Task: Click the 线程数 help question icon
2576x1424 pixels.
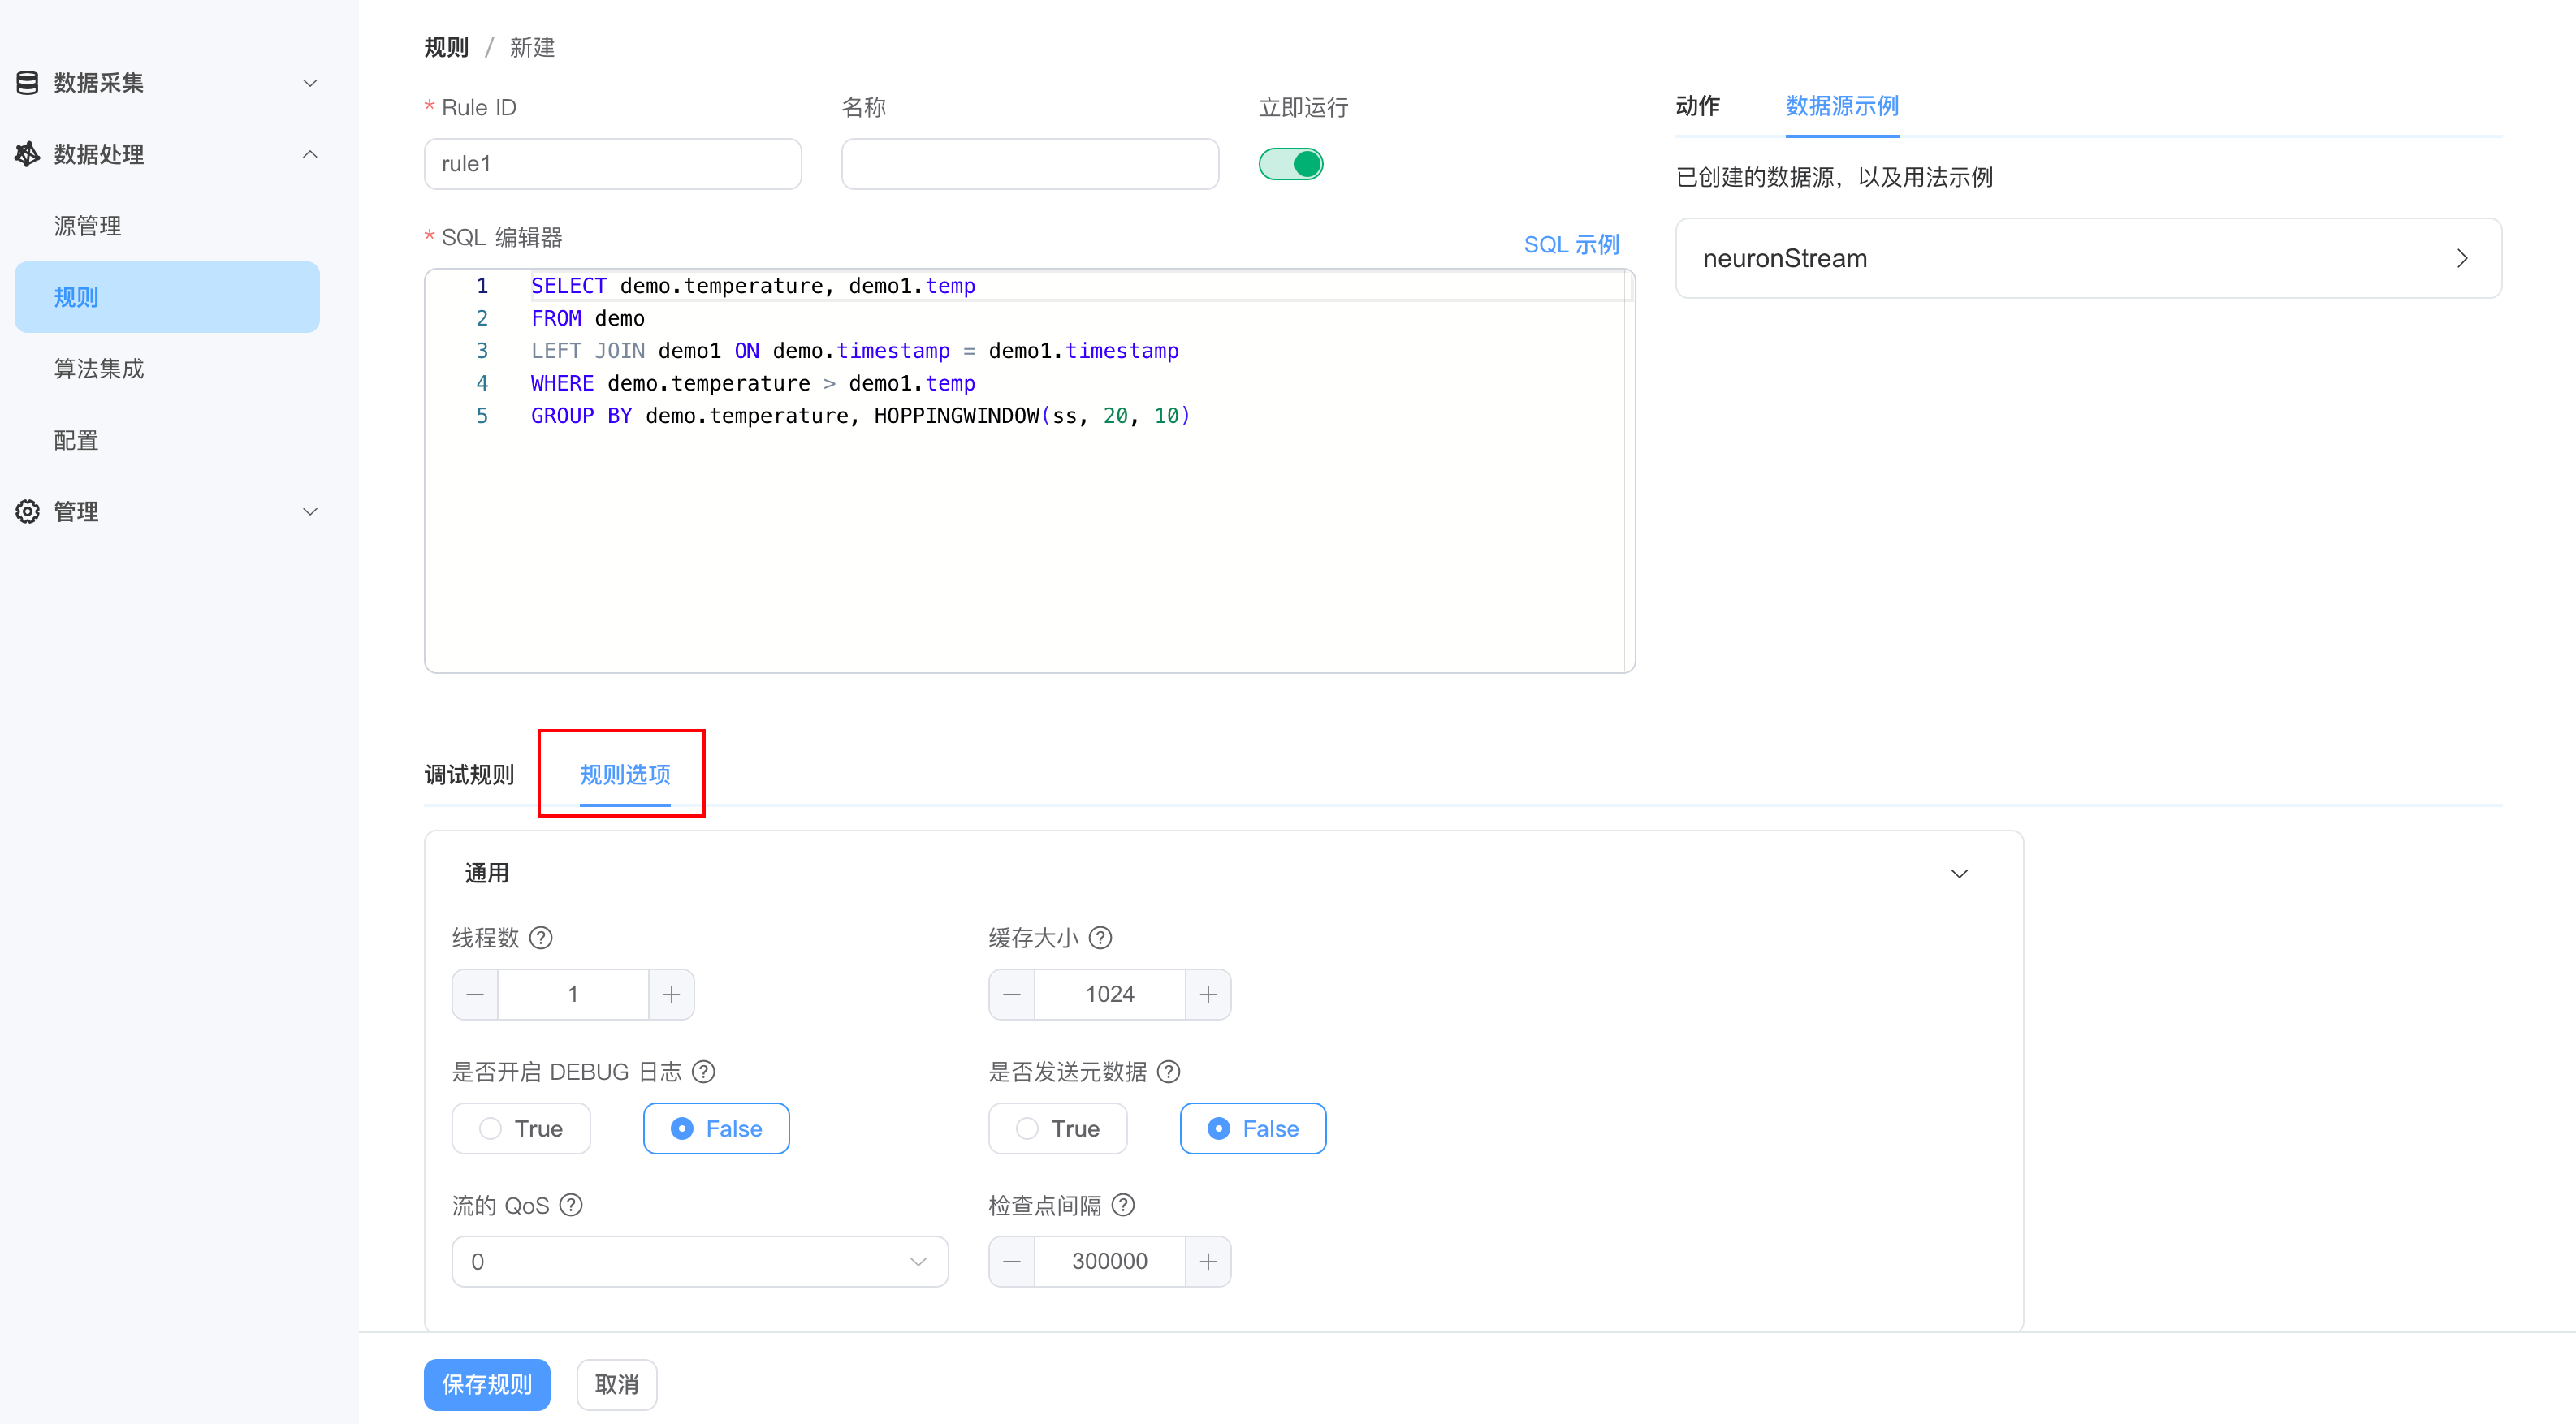Action: pyautogui.click(x=541, y=938)
